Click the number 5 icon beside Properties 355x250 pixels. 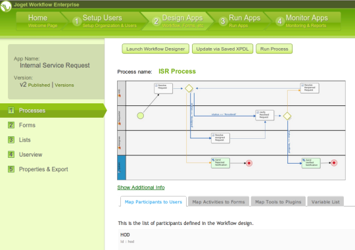click(x=11, y=169)
